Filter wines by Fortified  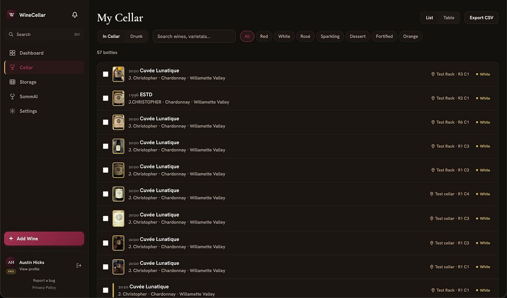tap(384, 36)
